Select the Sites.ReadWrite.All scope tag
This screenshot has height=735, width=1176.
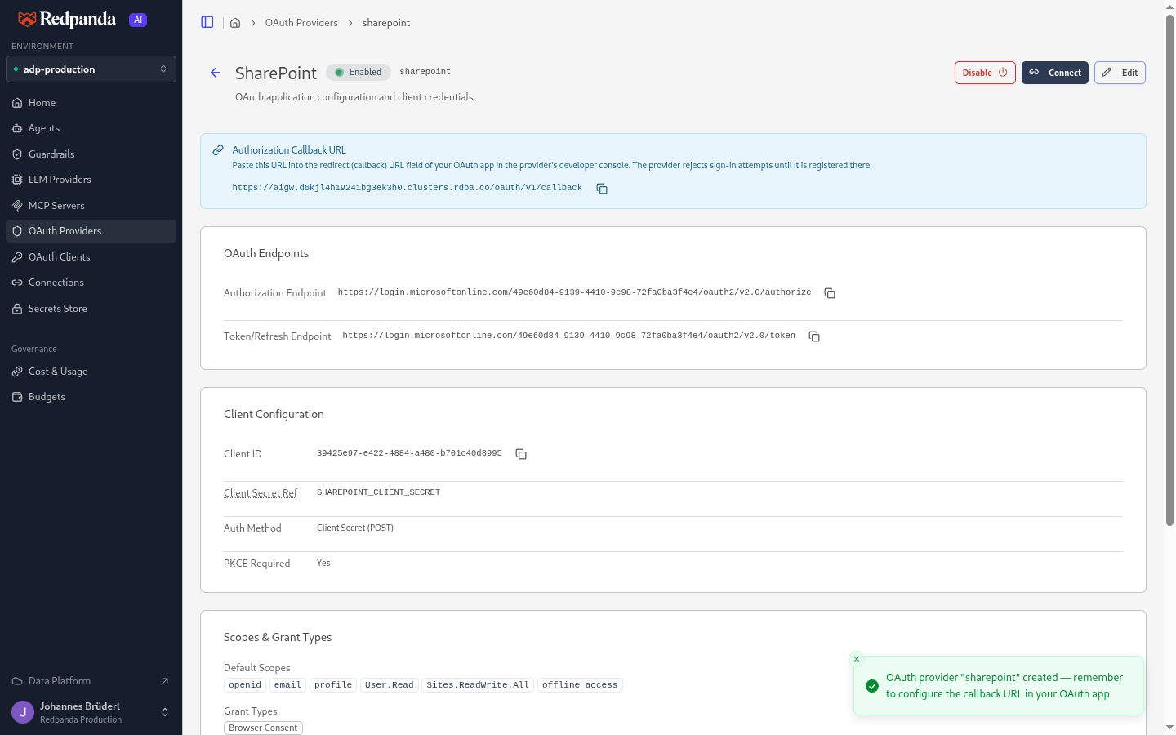(478, 685)
